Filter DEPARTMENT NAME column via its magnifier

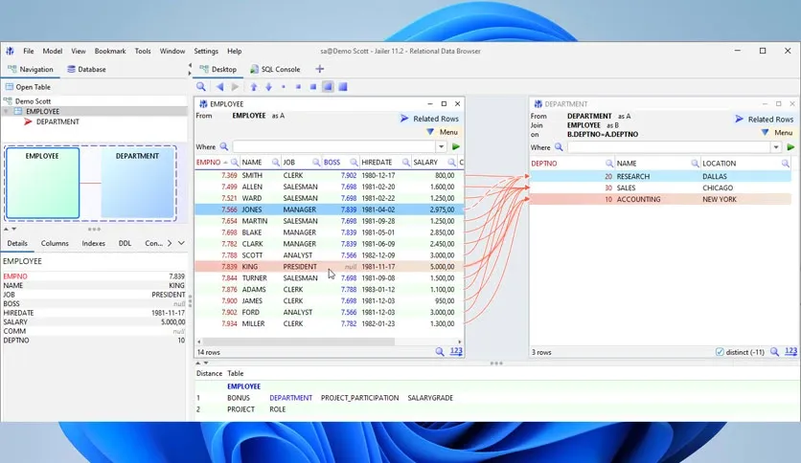(695, 164)
